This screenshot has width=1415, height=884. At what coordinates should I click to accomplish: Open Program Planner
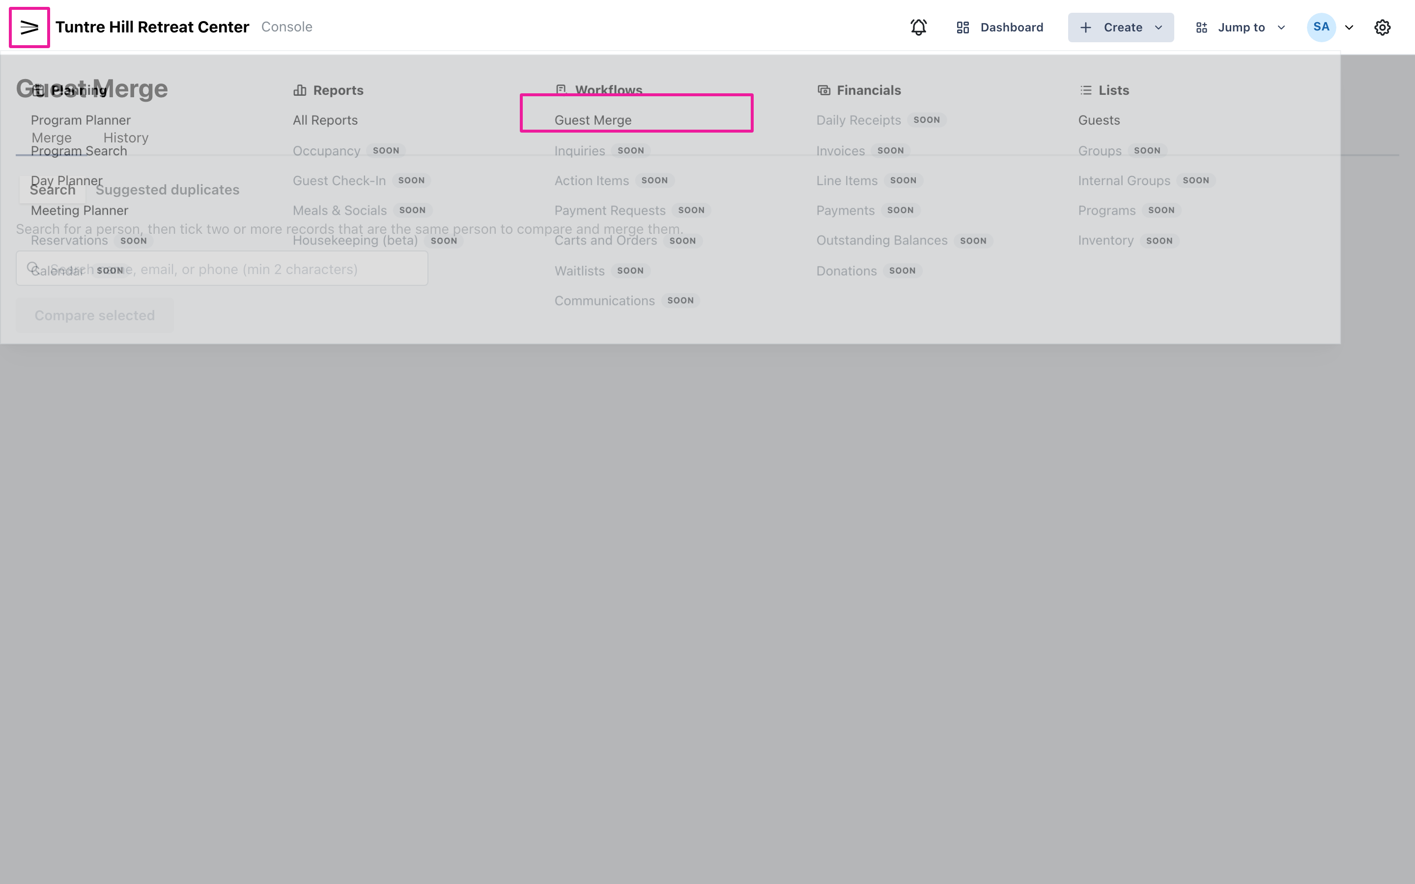[81, 120]
